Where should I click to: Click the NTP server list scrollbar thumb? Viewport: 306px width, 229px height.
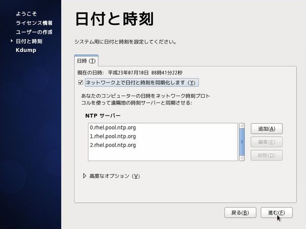tap(242, 142)
